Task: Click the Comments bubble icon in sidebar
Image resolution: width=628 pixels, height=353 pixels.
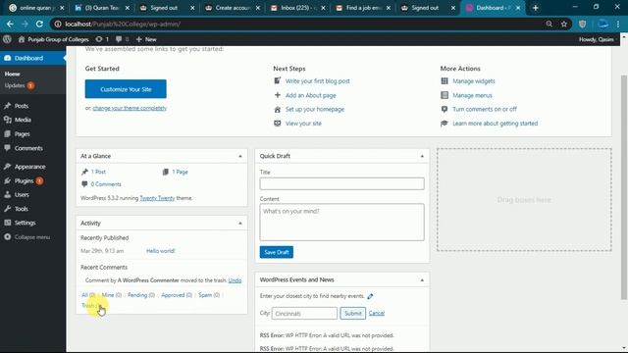Action: pos(8,148)
